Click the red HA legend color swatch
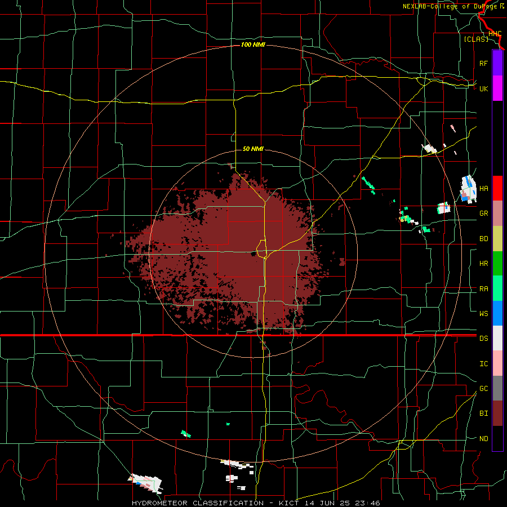This screenshot has height=507, width=507. (x=497, y=188)
